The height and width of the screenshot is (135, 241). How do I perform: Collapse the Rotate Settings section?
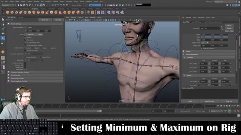click(x=9, y=24)
